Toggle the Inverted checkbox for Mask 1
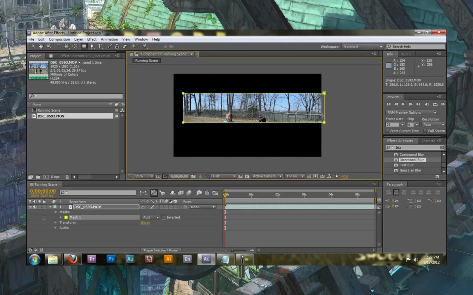The image size is (473, 295). pos(164,217)
